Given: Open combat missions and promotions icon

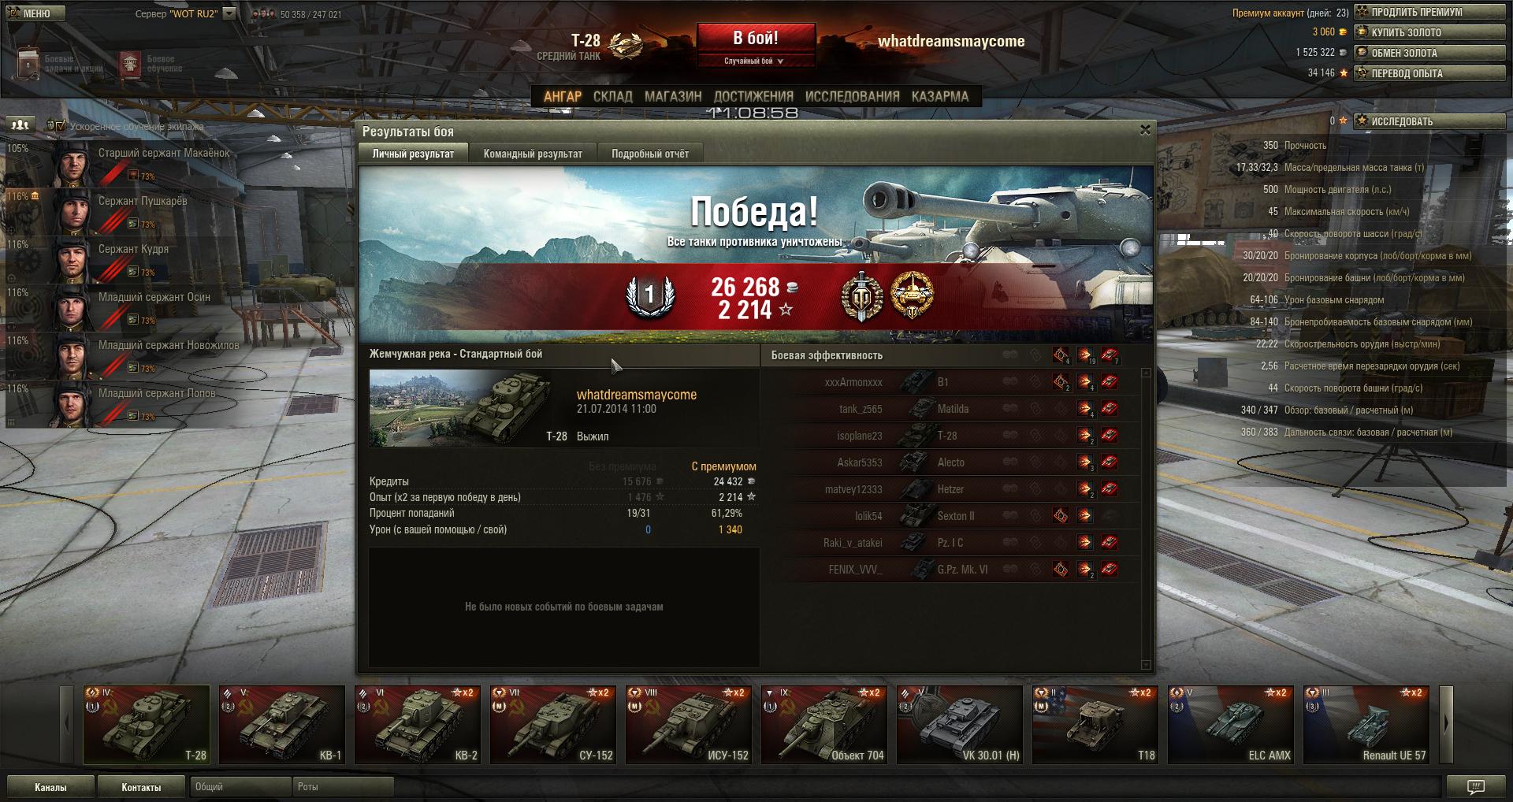Looking at the screenshot, I should click(x=29, y=63).
